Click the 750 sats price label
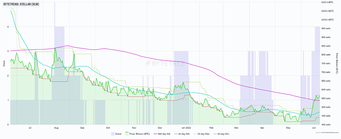The height and width of the screenshot is (139, 341). [x=326, y=63]
